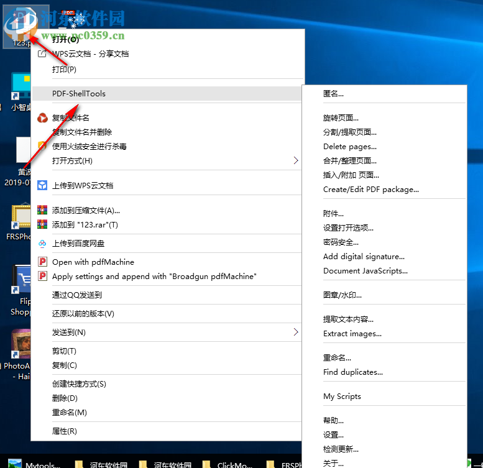Choose 附件... in the submenu

point(333,213)
